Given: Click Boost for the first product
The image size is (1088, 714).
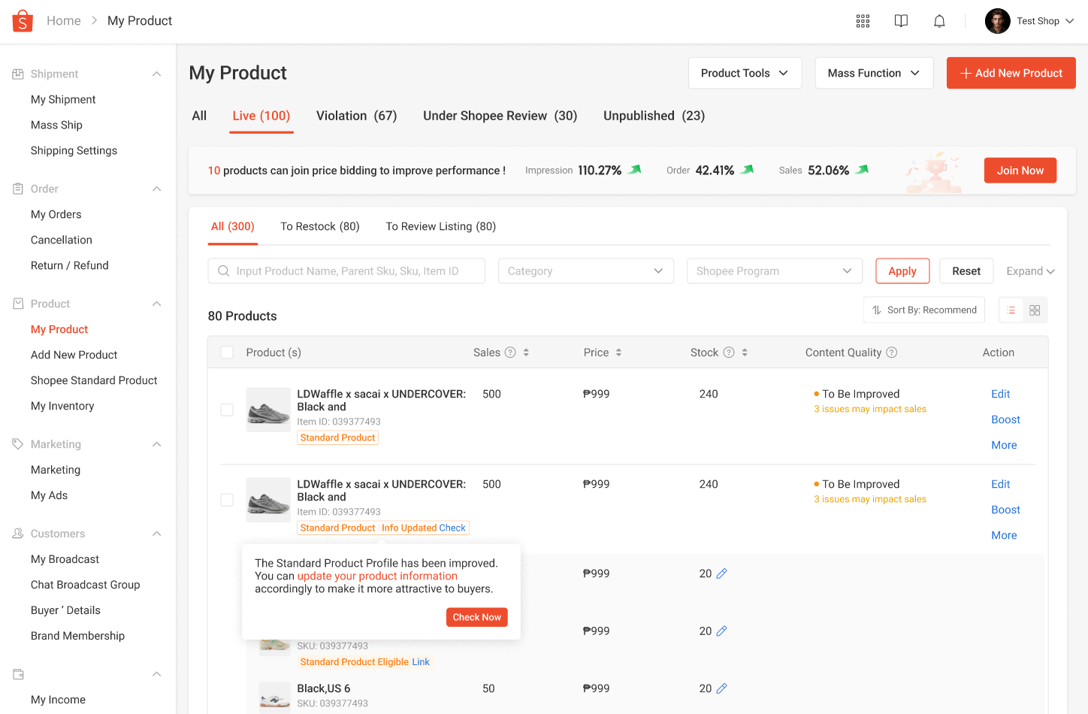Looking at the screenshot, I should [x=1005, y=419].
